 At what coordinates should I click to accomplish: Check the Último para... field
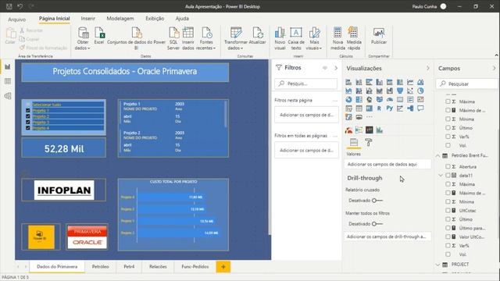[x=448, y=228]
